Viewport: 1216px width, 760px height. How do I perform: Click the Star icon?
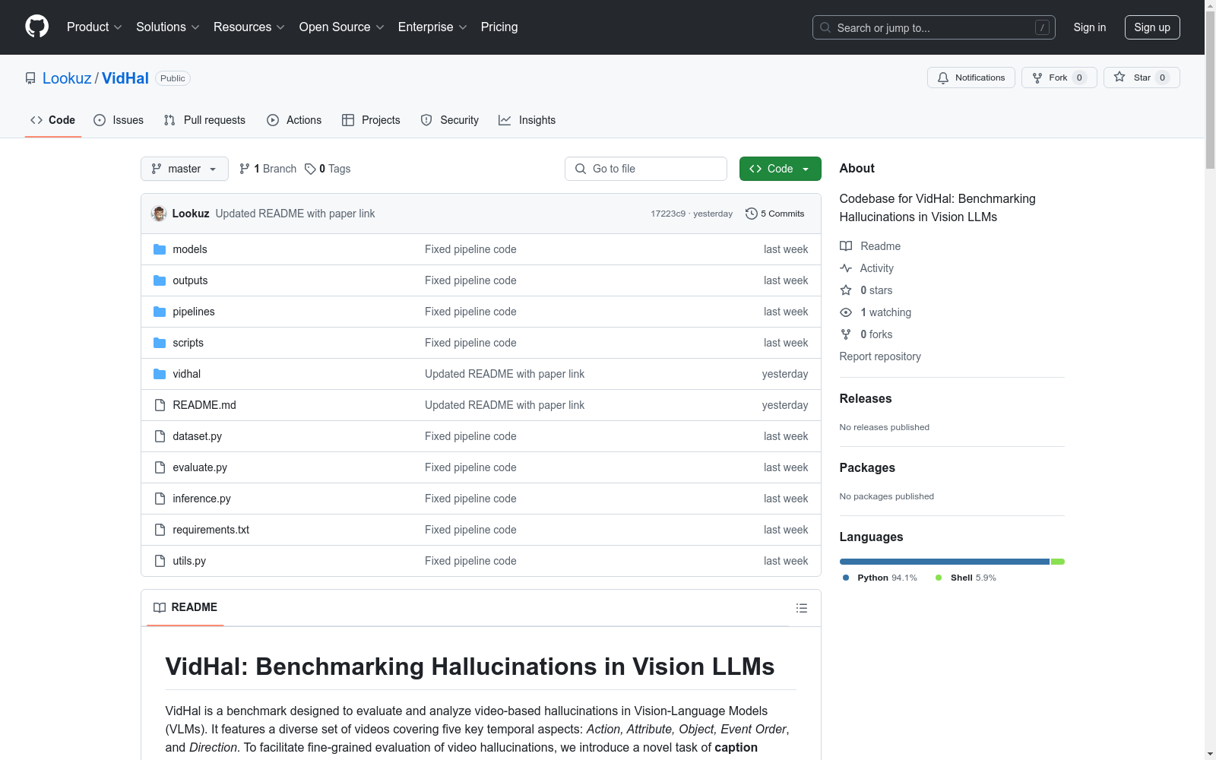tap(1119, 77)
